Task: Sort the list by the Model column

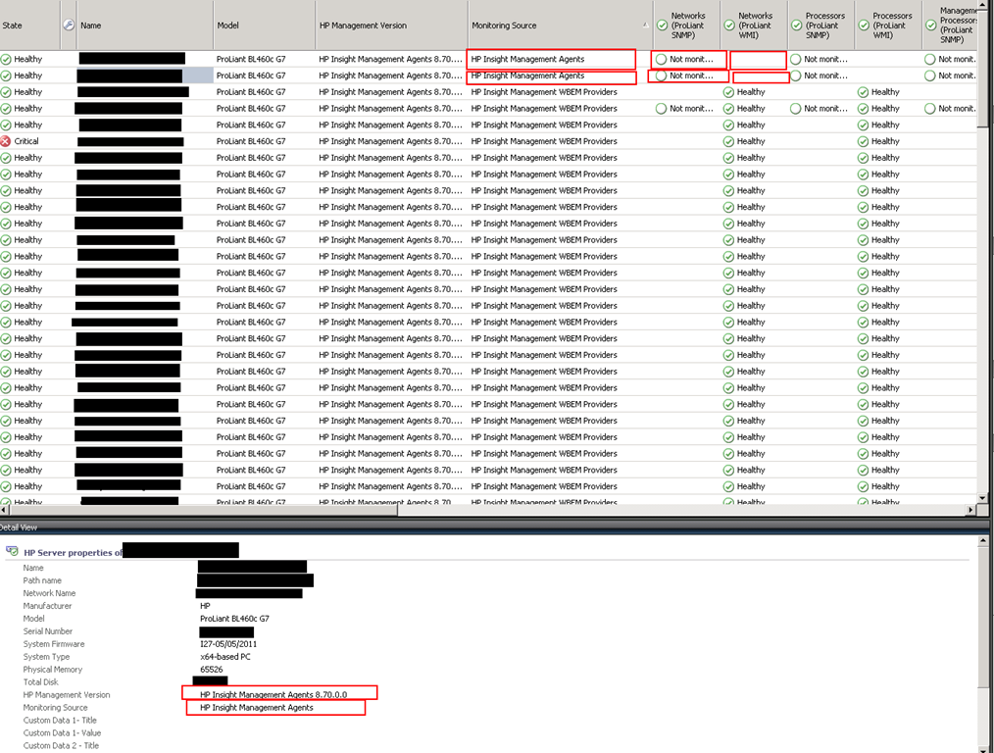Action: pyautogui.click(x=263, y=25)
